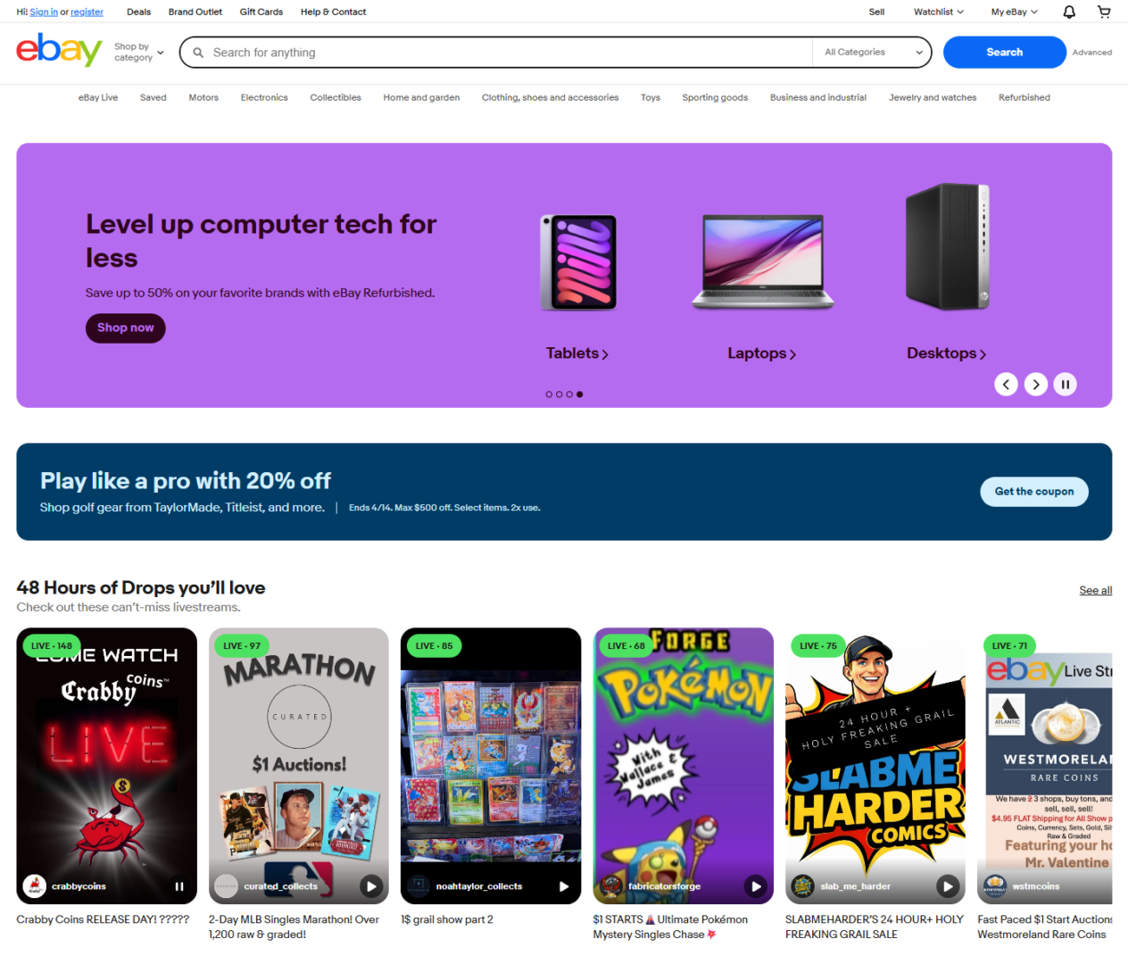Viewport: 1128px width, 964px height.
Task: Select the first carousel dot indicator
Action: (x=549, y=394)
